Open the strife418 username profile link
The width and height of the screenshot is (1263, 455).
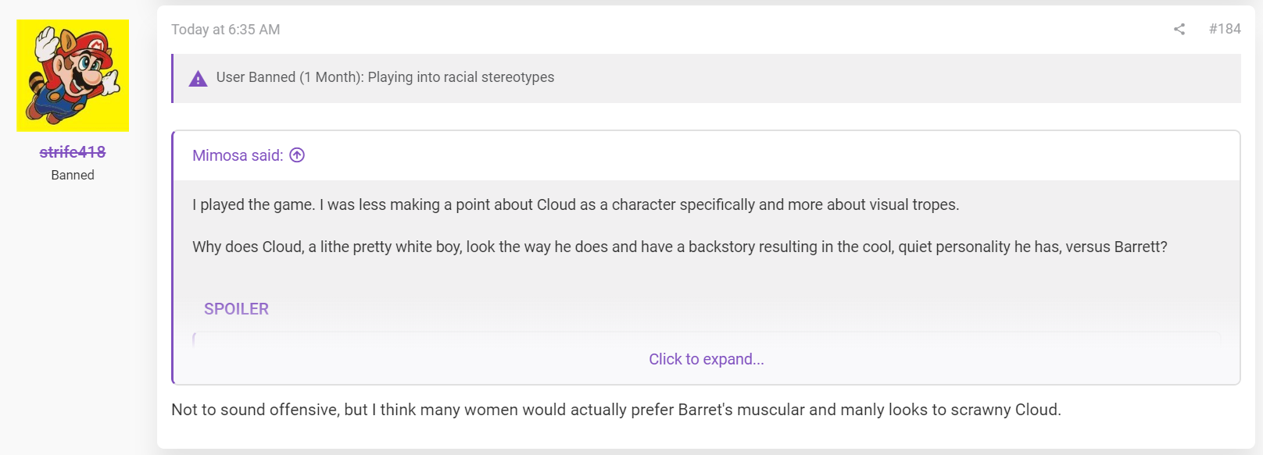point(73,151)
